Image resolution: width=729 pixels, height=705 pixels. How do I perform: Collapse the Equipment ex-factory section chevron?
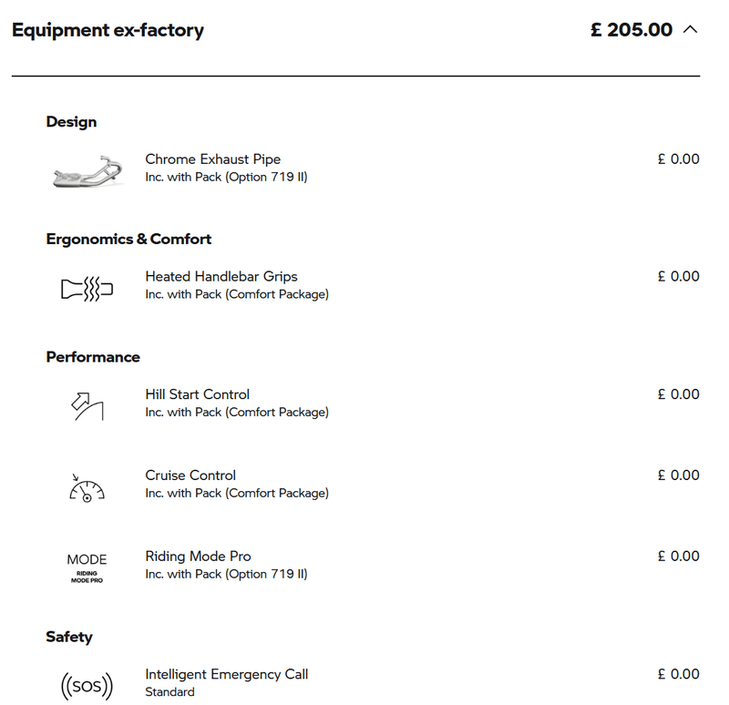point(690,30)
